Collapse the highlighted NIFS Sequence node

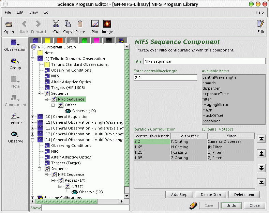click(46, 99)
